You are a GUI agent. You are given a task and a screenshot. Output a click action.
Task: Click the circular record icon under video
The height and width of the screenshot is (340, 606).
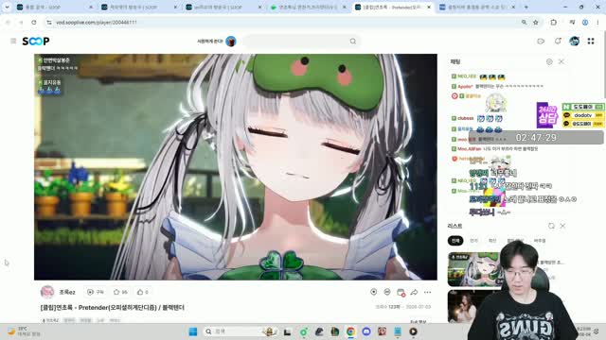pyautogui.click(x=374, y=292)
